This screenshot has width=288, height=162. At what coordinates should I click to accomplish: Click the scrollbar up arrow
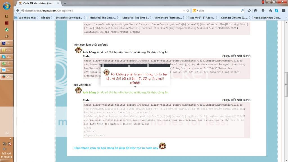tap(286, 22)
